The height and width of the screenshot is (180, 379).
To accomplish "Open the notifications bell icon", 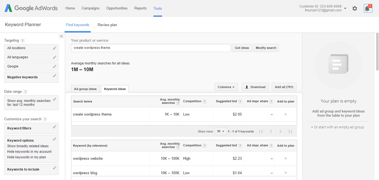I will tap(368, 9).
